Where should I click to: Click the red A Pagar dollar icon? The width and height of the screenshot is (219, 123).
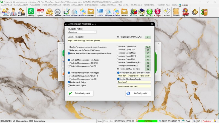(157, 12)
